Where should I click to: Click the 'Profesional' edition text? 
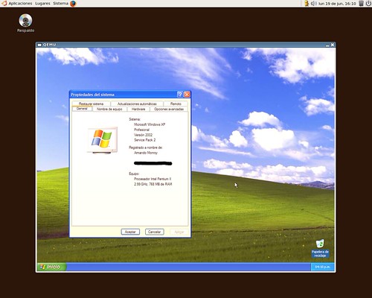point(141,130)
